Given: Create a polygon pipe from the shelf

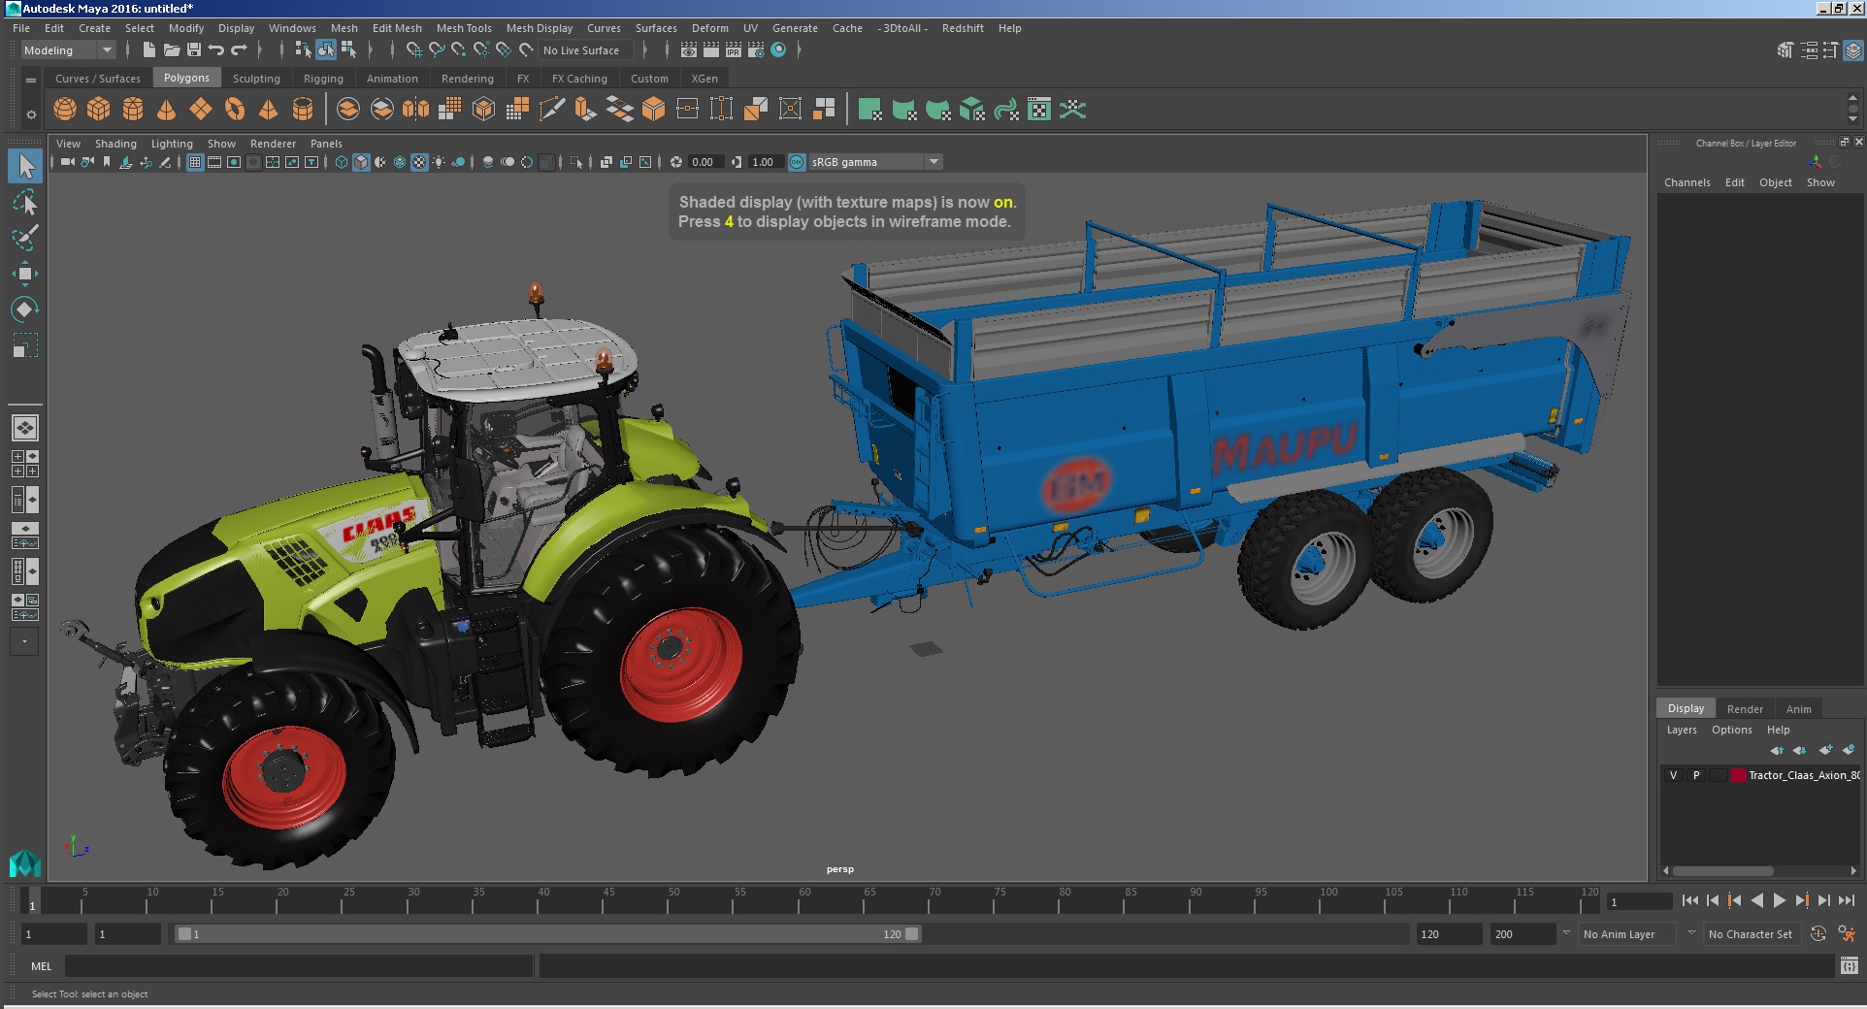Looking at the screenshot, I should (x=303, y=109).
